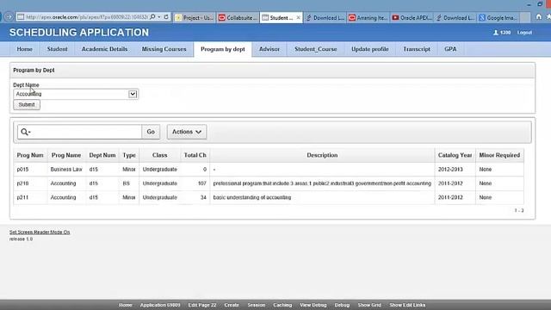This screenshot has height=310, width=551.
Task: Click Session in the developer toolbar
Action: click(257, 305)
